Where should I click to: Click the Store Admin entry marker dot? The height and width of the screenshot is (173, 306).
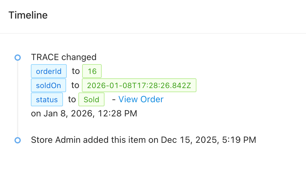click(x=18, y=140)
